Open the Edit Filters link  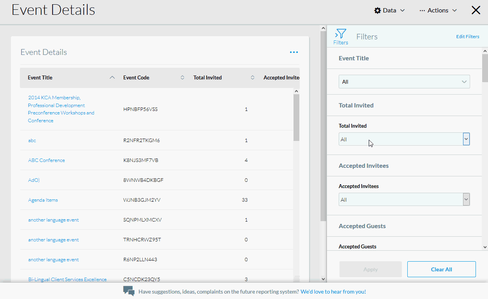tap(468, 36)
